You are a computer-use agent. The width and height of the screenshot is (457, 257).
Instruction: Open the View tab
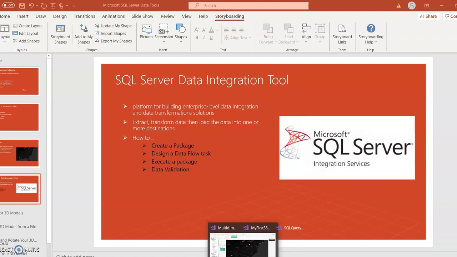click(x=186, y=16)
